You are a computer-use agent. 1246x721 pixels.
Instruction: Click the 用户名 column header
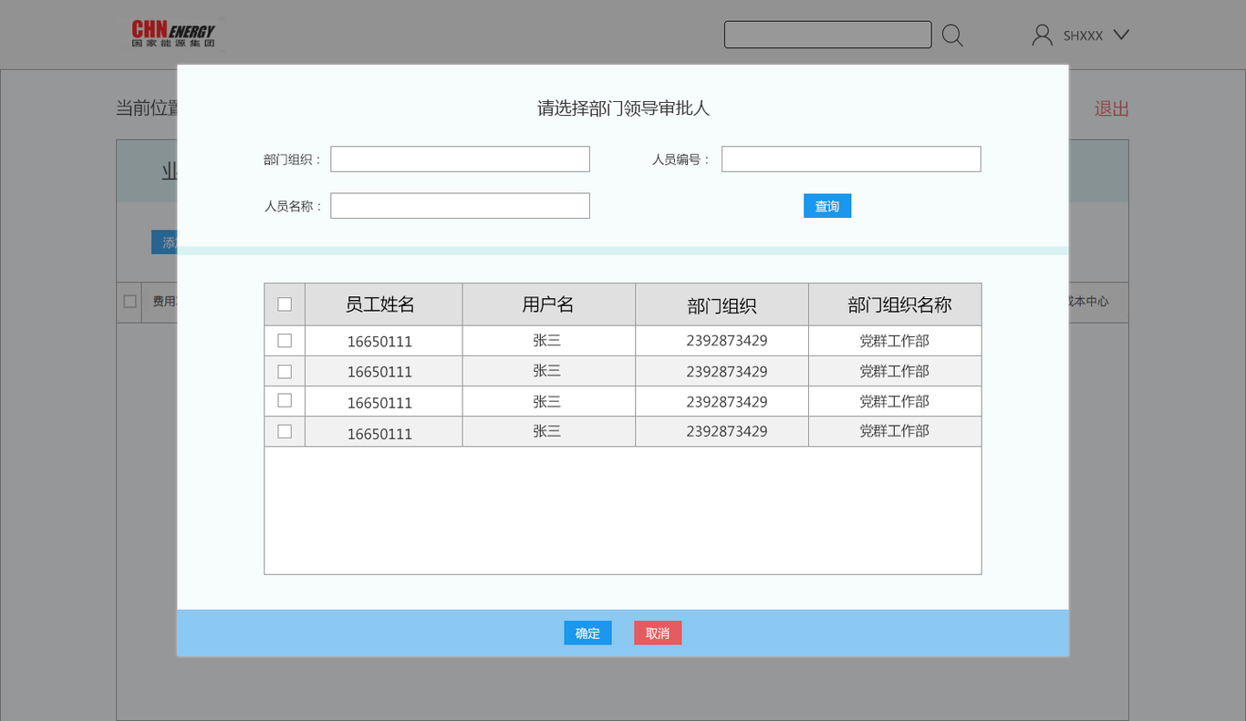click(x=548, y=304)
